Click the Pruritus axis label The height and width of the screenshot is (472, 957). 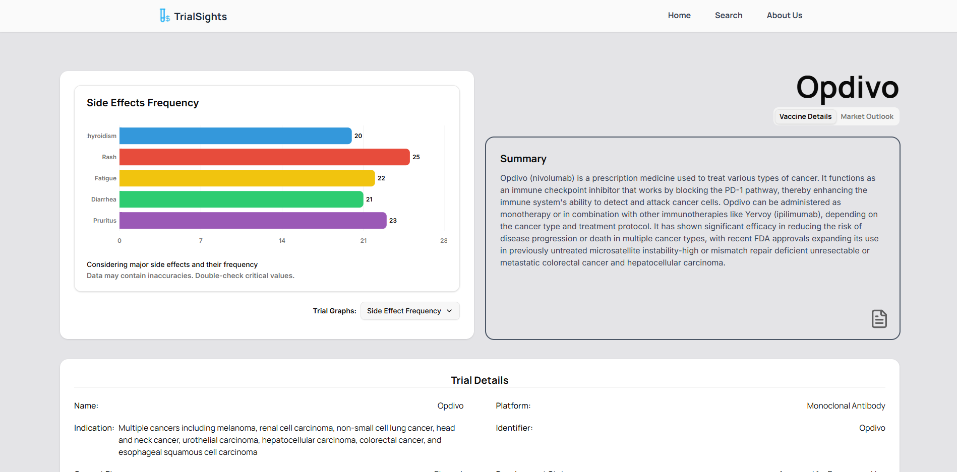click(x=105, y=221)
